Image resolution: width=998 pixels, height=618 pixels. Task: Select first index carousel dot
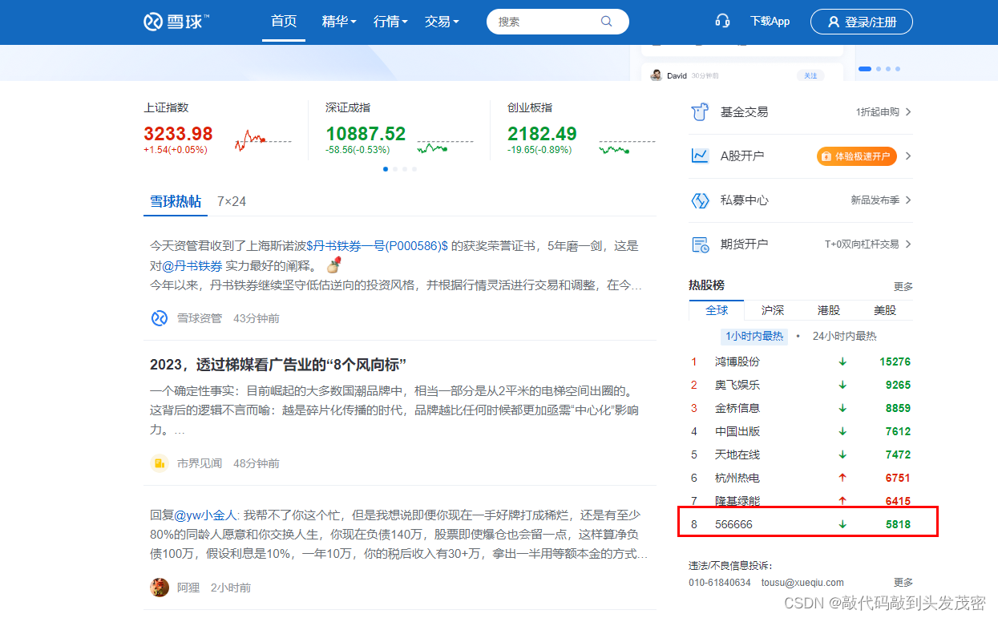point(386,169)
